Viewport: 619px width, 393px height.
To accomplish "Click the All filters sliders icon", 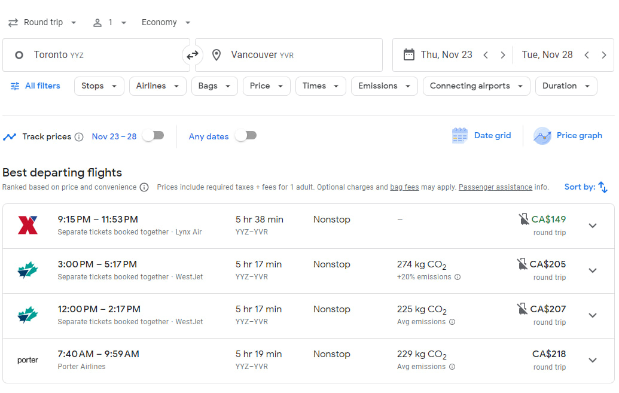I will point(15,86).
